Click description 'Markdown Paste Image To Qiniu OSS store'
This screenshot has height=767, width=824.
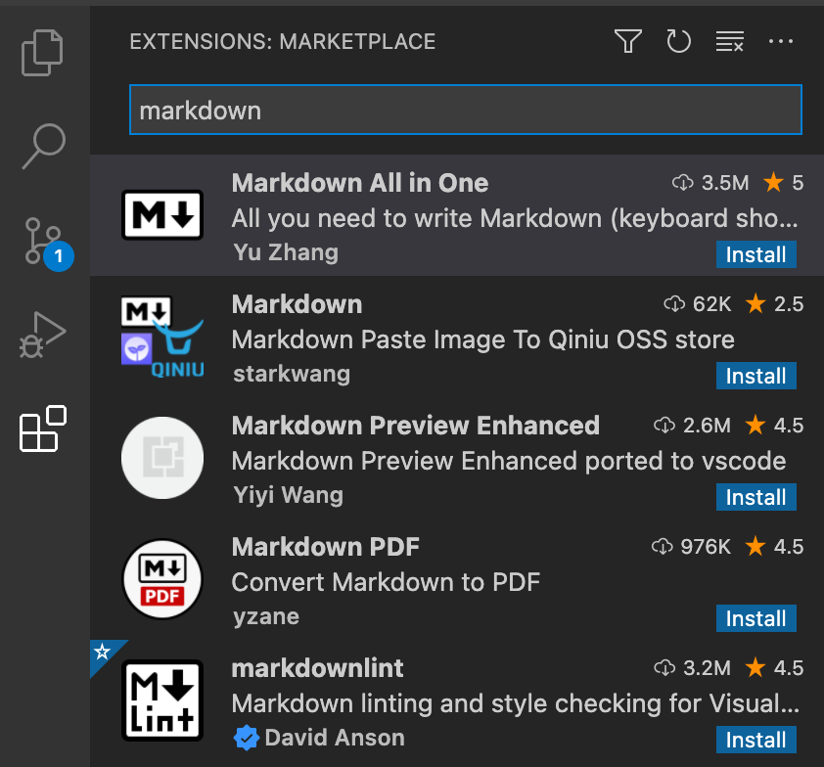pos(482,339)
